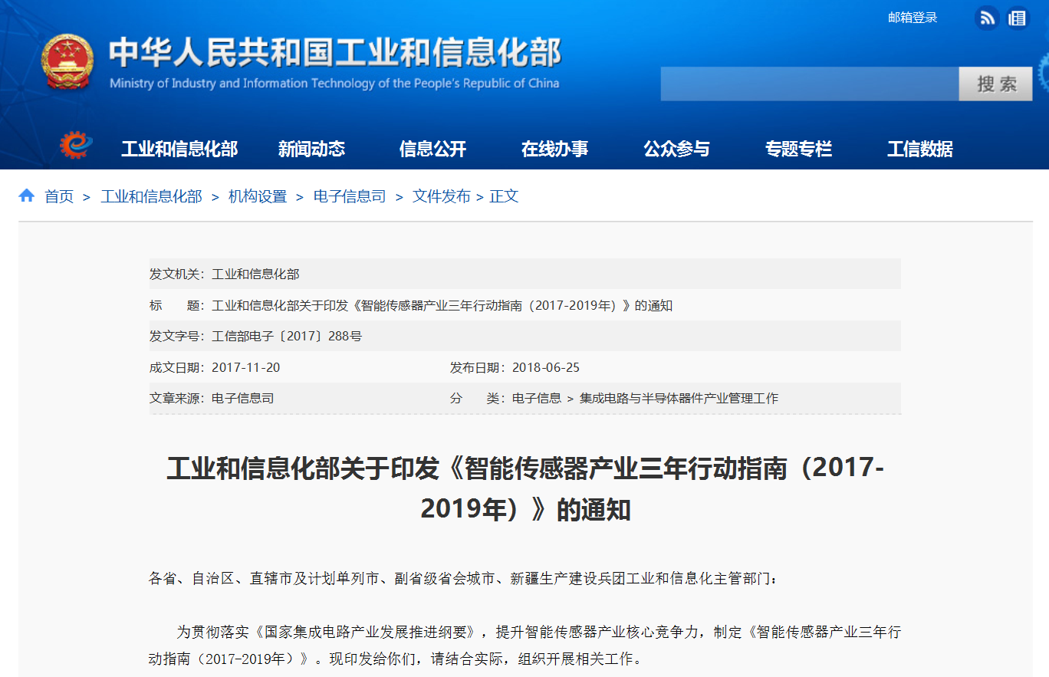Open 邮箱登录 link

coord(913,18)
